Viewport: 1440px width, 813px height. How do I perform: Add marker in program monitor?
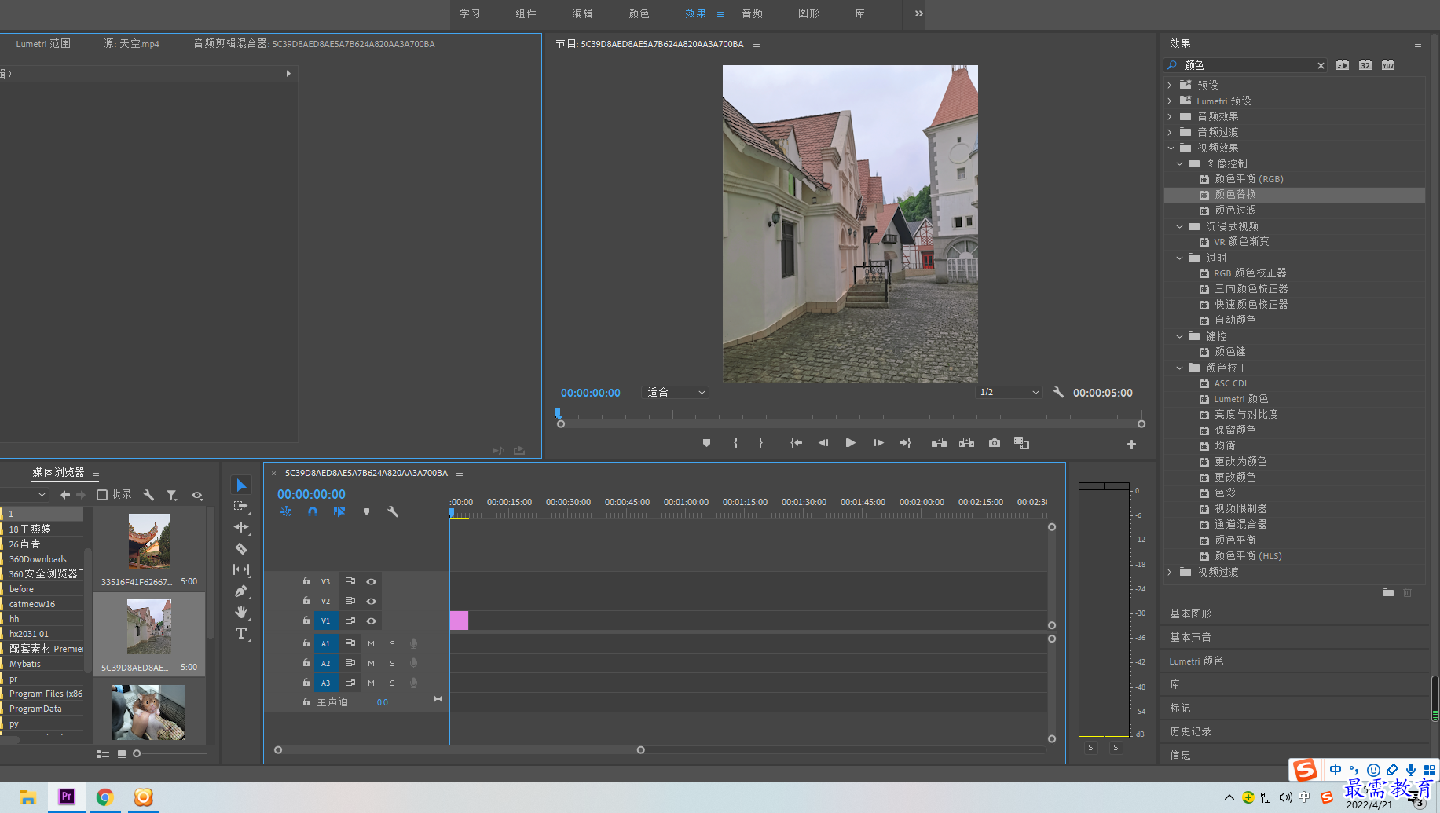706,443
